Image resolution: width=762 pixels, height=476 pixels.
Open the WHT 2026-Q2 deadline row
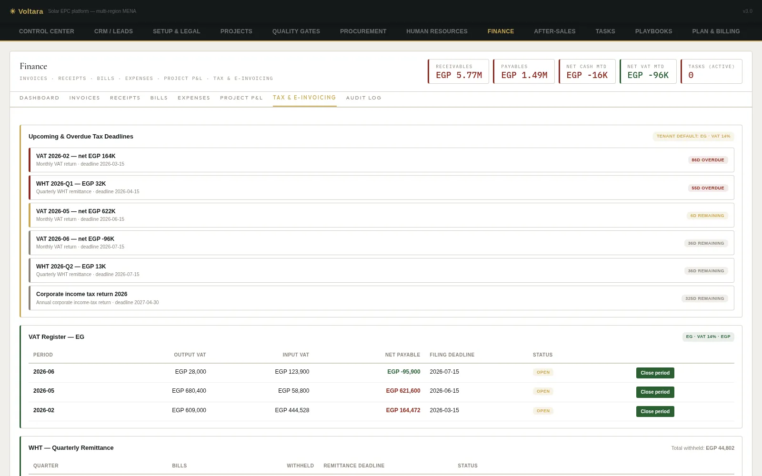point(381,270)
